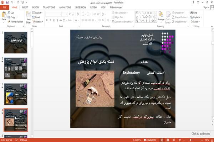Expand the shapes gallery More arrow
The image size is (214, 142).
pyautogui.click(x=156, y=21)
